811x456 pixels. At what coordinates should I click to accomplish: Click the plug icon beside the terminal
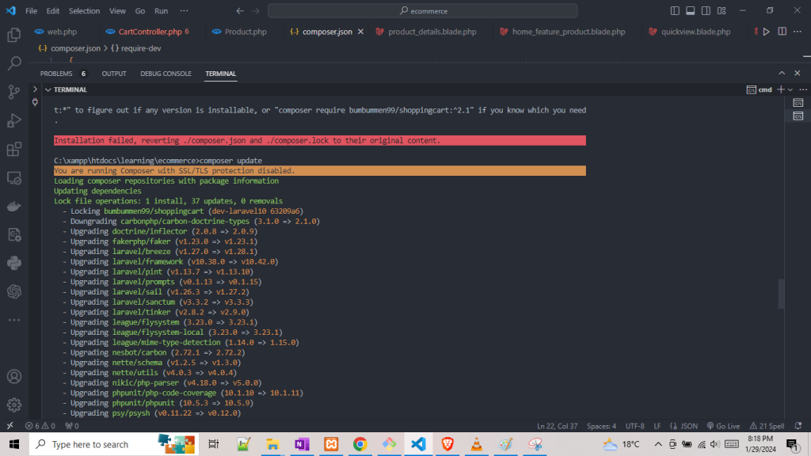35,102
